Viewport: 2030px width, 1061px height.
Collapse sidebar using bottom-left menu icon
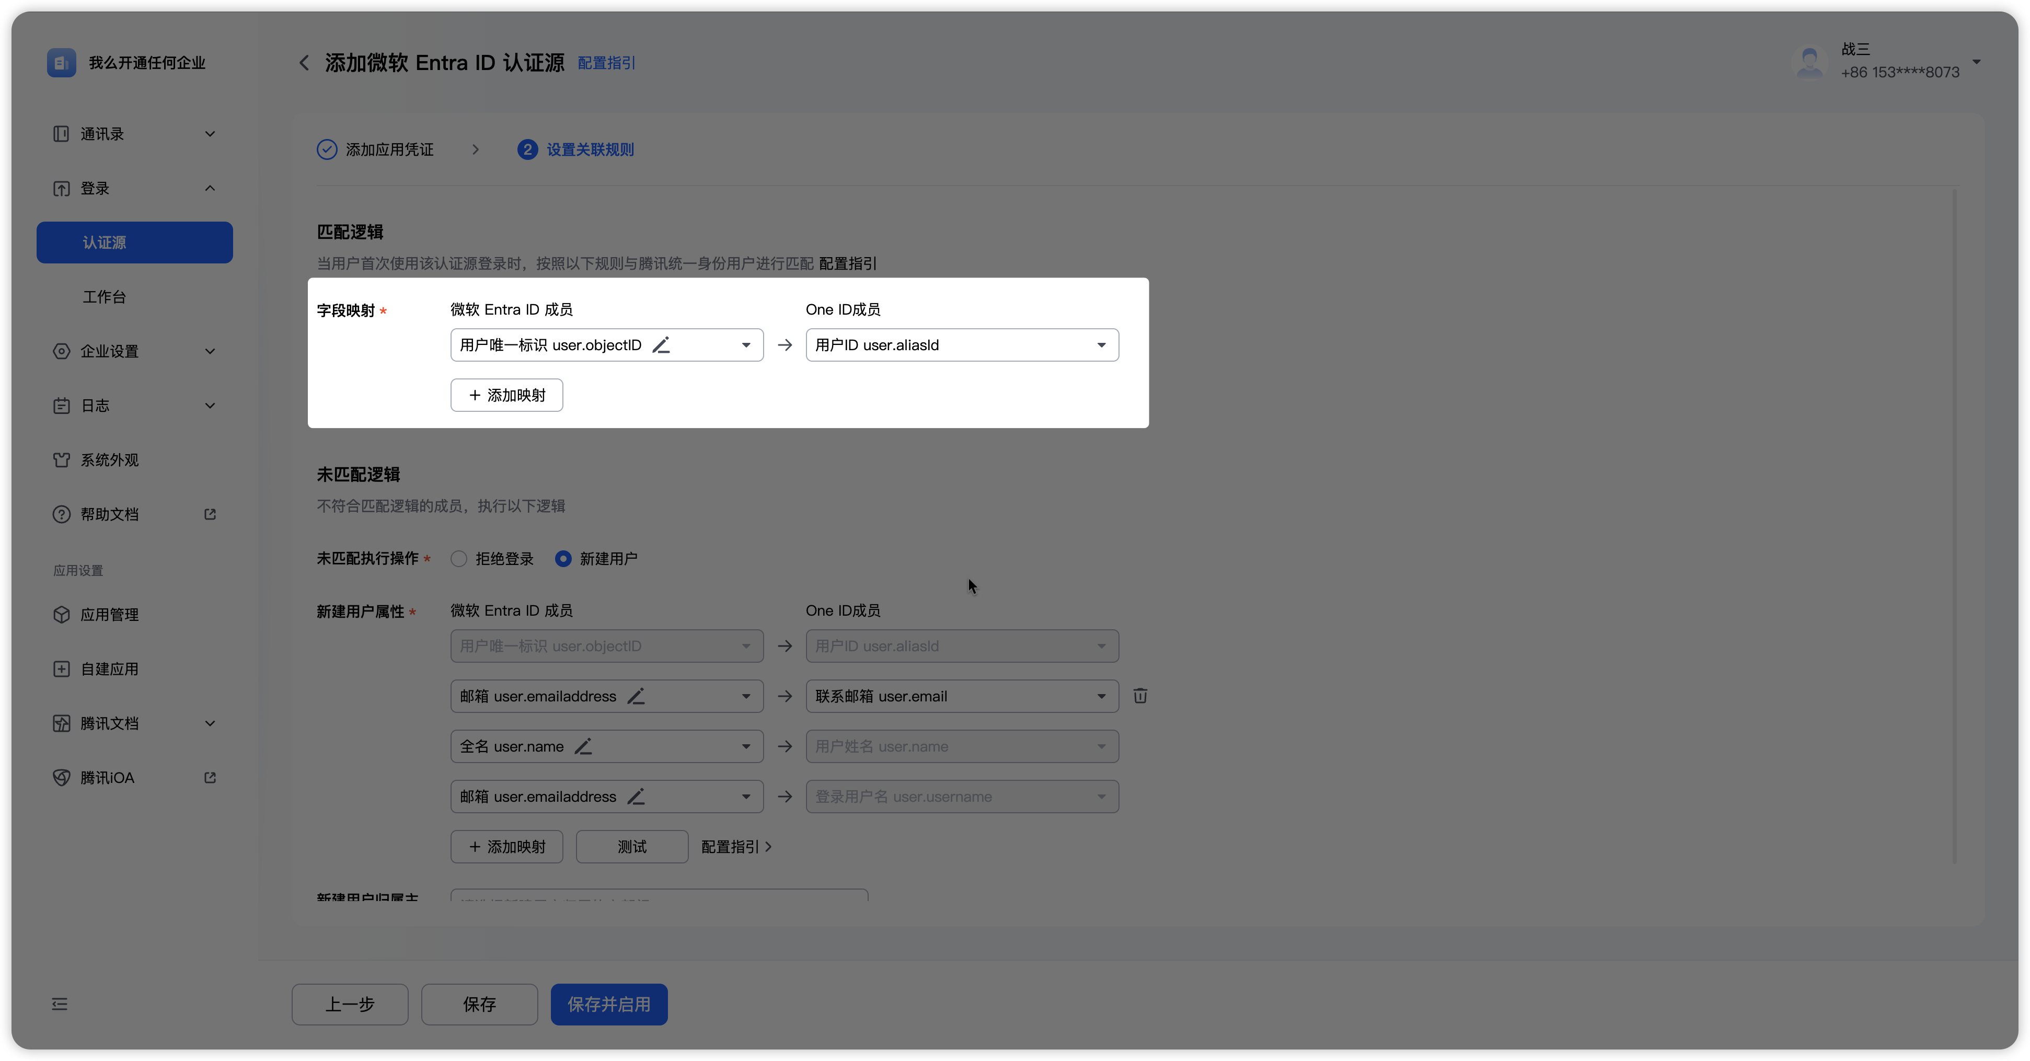click(x=60, y=1004)
